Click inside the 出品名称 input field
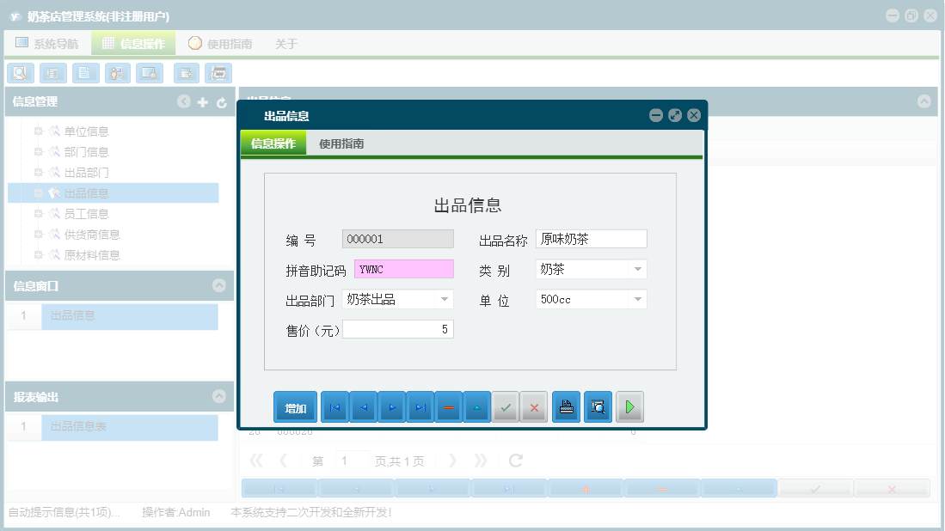Viewport: 945px width, 531px height. point(591,238)
